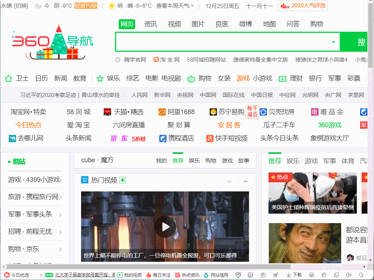
Task: Click the picture icon in the status bar
Action: (250, 275)
